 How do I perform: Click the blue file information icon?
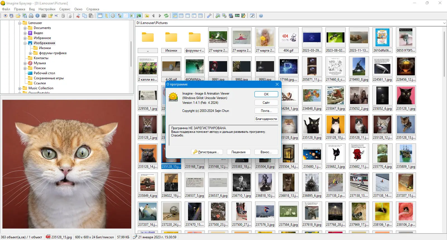click(37, 16)
